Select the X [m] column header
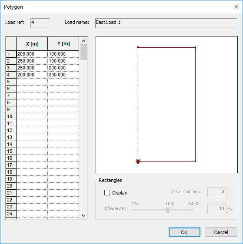This screenshot has height=244, width=243. pyautogui.click(x=32, y=44)
